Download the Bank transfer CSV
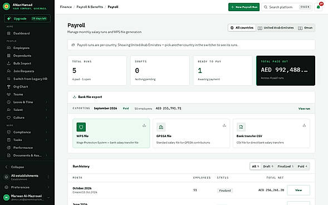Screen dimensions: 328x205 pos(304,125)
